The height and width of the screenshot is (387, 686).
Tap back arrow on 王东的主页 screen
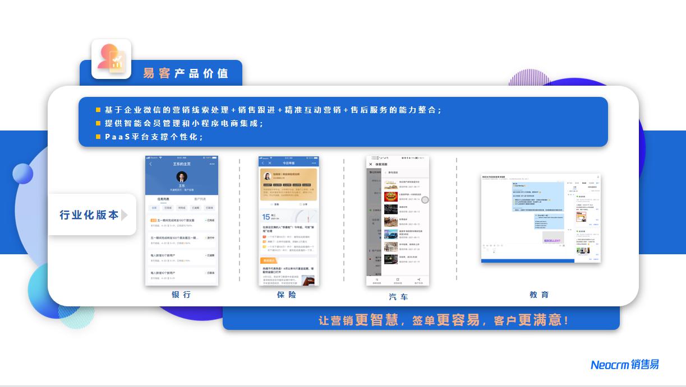click(x=150, y=164)
